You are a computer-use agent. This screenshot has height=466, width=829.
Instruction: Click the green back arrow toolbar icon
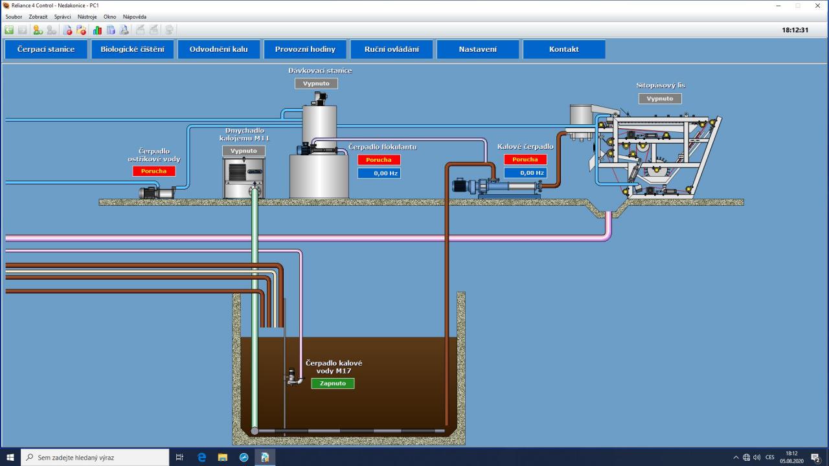point(9,30)
